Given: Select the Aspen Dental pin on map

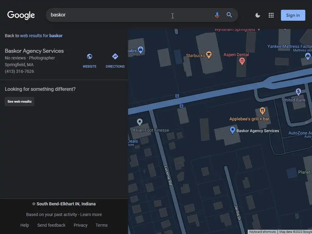Looking at the screenshot, I should [242, 61].
